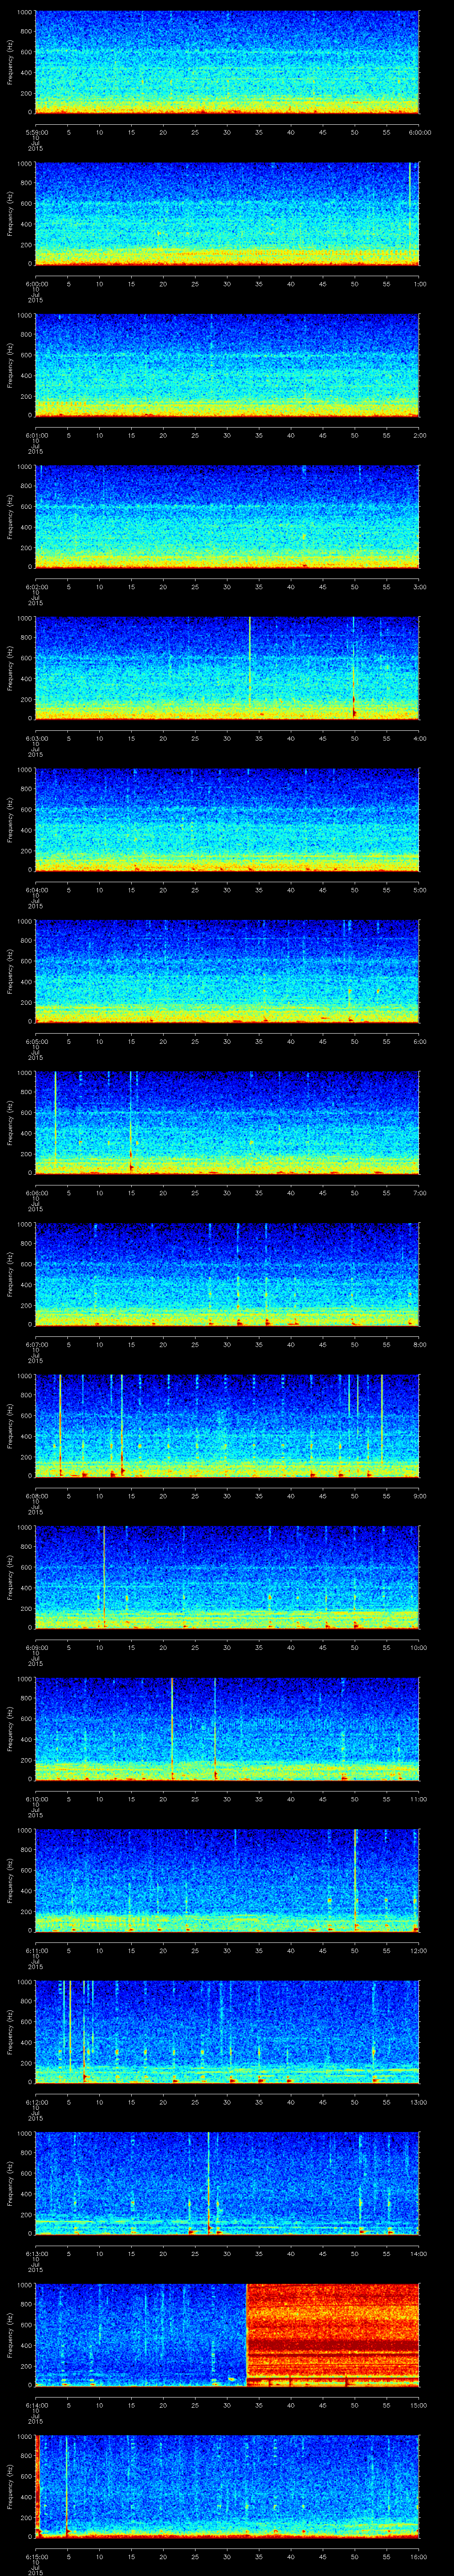
Task: Click the narrow spike at 5 seconds in 6:15:00 panel
Action: tap(67, 2485)
